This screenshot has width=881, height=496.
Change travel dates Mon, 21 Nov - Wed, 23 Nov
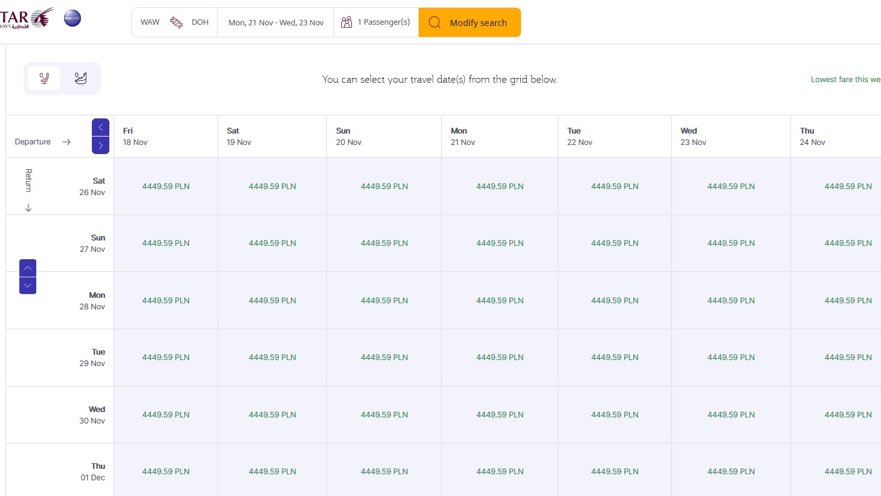[276, 22]
